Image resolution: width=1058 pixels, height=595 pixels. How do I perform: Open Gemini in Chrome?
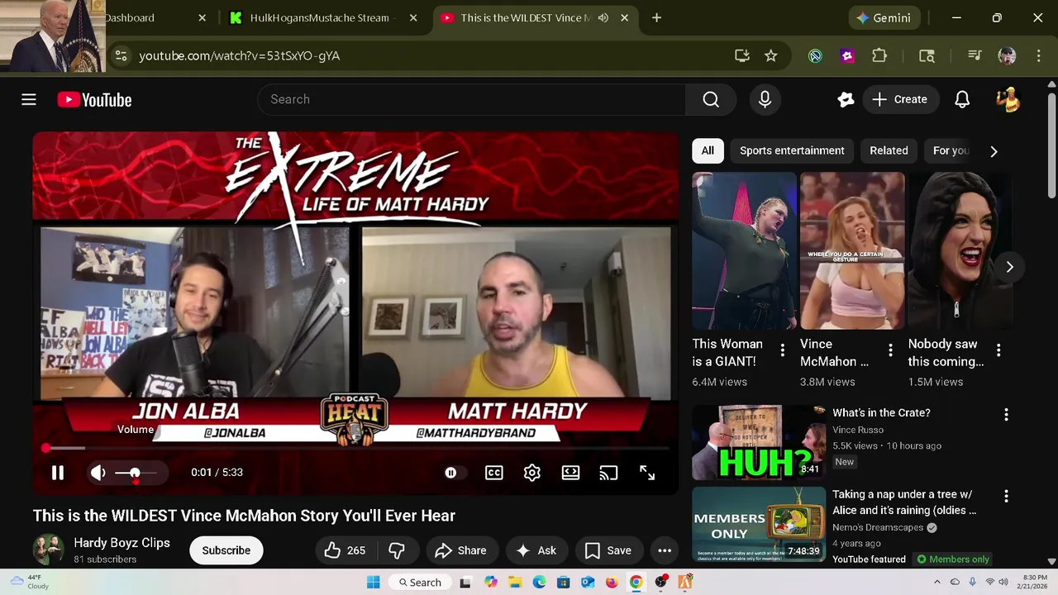click(884, 17)
